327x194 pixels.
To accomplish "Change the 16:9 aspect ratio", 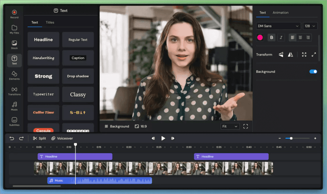I will click(141, 126).
